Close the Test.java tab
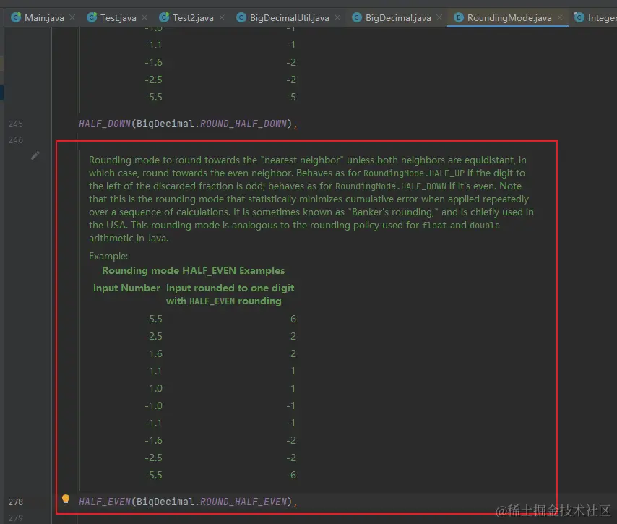617x524 pixels. tap(144, 18)
